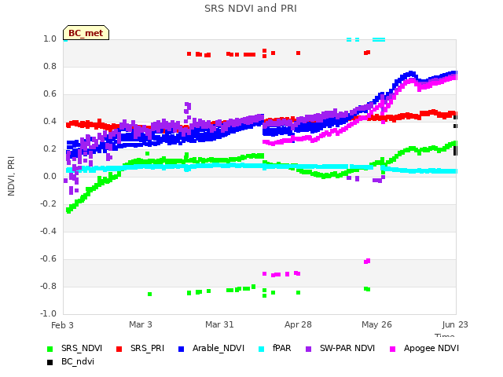The image size is (503, 377).
Task: Click the -1.0 y-axis tick label
Action: pyautogui.click(x=48, y=314)
